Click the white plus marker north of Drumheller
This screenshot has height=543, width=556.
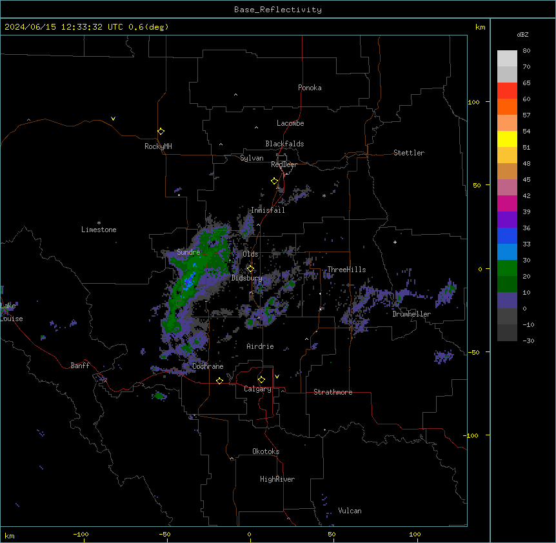pyautogui.click(x=395, y=242)
